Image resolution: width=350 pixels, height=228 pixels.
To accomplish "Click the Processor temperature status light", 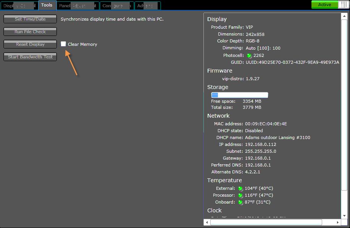I will point(240,196).
